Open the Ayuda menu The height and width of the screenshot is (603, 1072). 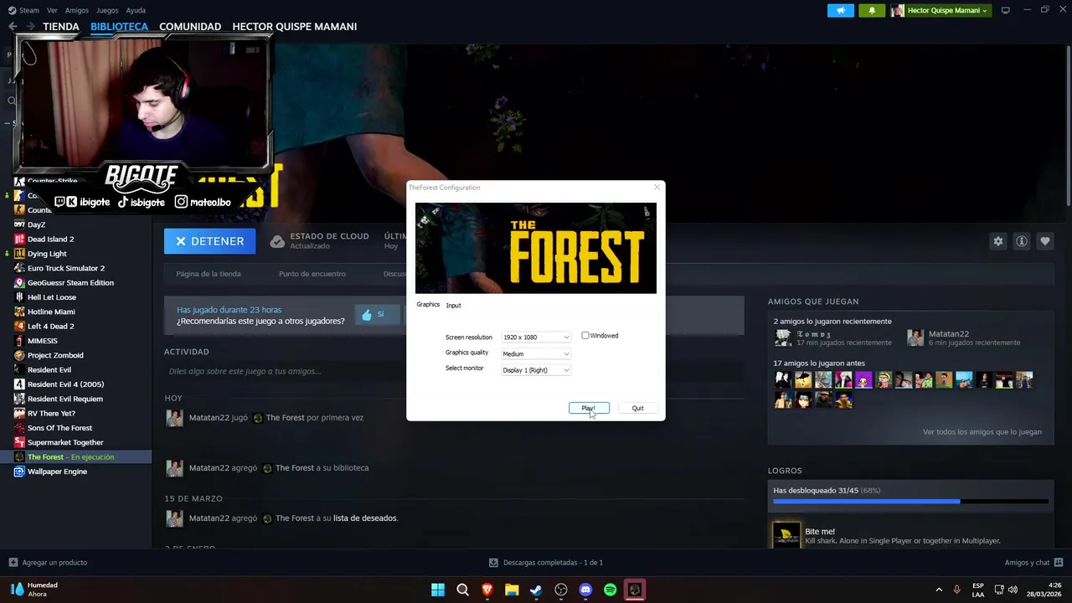136,10
